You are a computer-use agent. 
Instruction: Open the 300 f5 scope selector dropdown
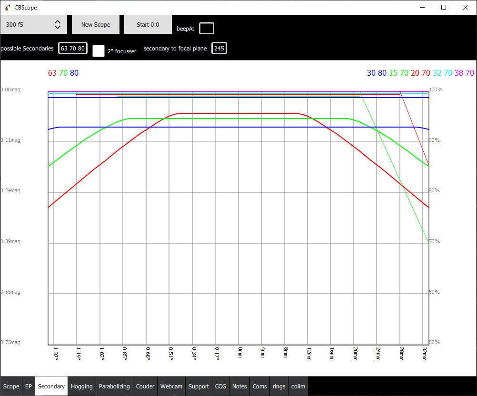33,24
